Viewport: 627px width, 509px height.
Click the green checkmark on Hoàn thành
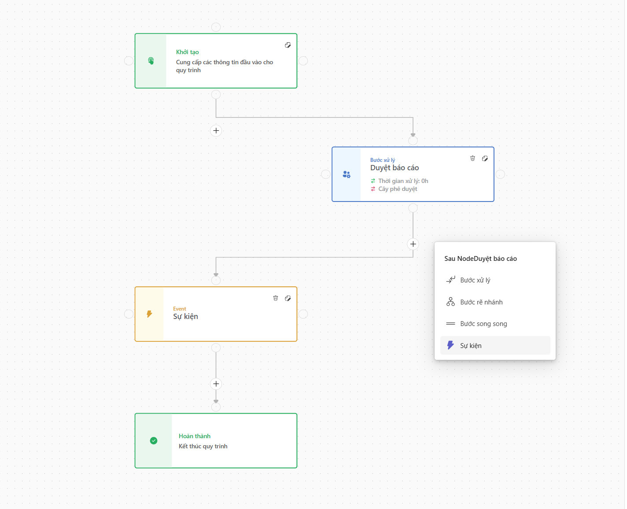click(x=154, y=441)
